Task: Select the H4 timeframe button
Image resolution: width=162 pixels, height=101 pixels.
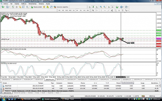Action: tap(77, 10)
